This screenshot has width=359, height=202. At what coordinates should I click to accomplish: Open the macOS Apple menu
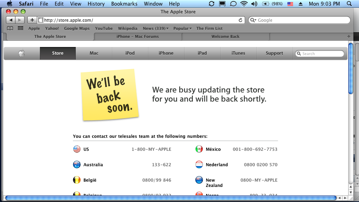coord(9,4)
